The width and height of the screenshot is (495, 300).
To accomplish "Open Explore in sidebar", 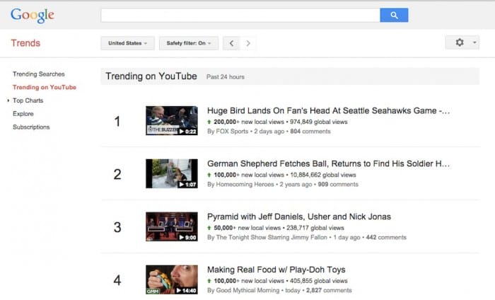I will [x=23, y=114].
